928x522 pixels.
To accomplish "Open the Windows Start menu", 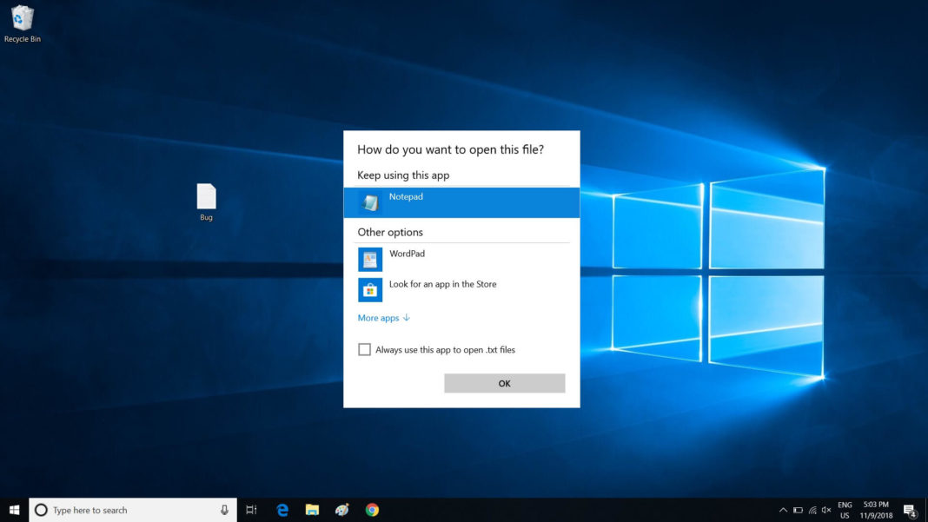I will (14, 510).
